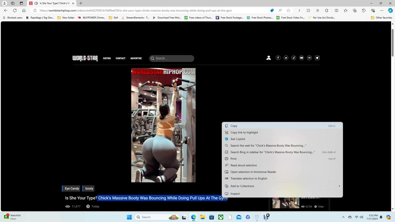Open the browser Home icon
This screenshot has height=222, width=395.
tap(24, 10)
